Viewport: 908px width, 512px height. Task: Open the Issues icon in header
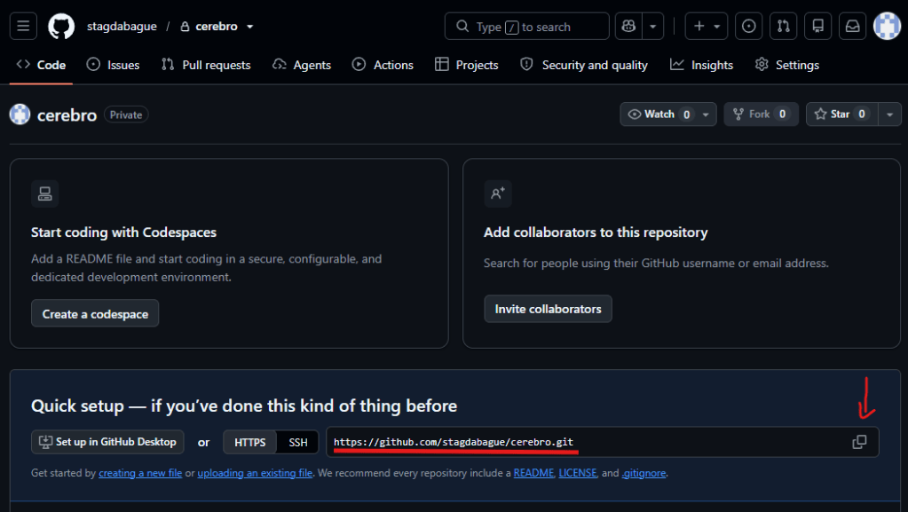(x=748, y=26)
